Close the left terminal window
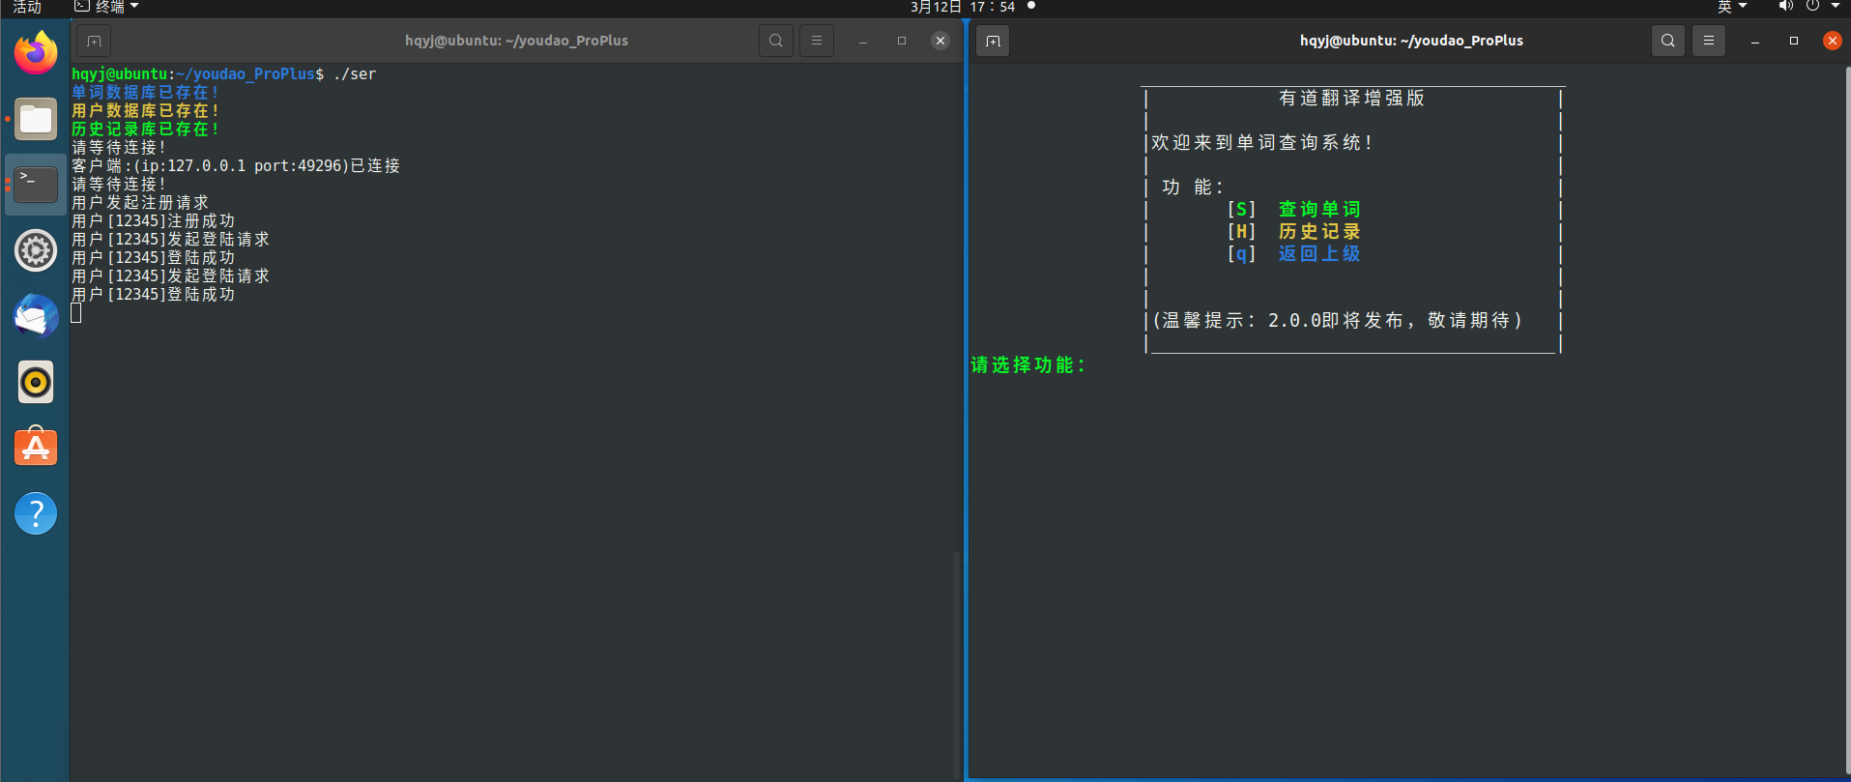 [x=940, y=41]
